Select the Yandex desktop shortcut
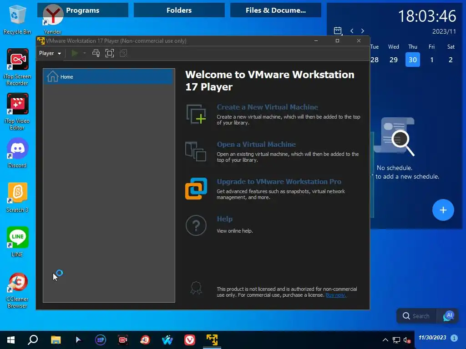The height and width of the screenshot is (349, 466). [53, 19]
